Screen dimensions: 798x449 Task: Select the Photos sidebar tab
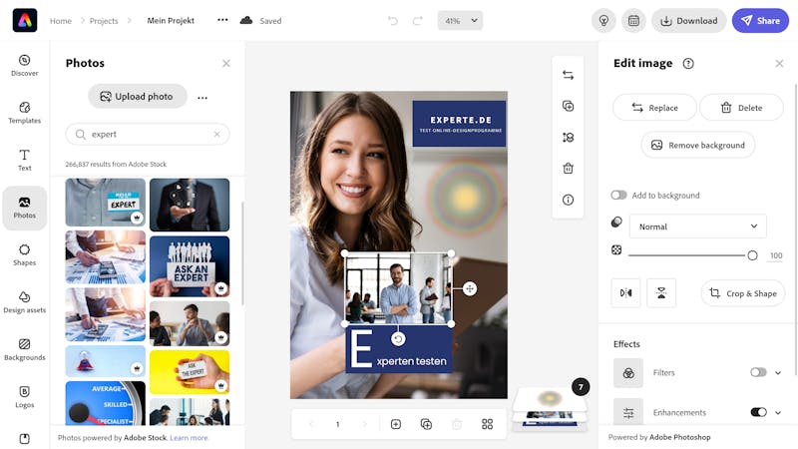24,208
